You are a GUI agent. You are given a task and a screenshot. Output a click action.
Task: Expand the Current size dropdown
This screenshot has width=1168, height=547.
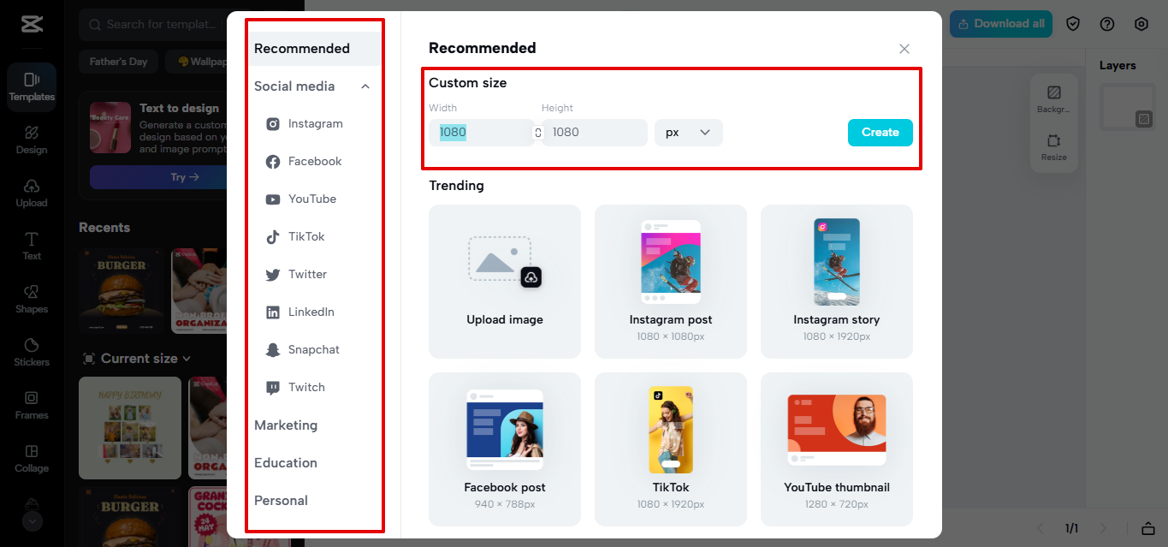[x=141, y=358]
